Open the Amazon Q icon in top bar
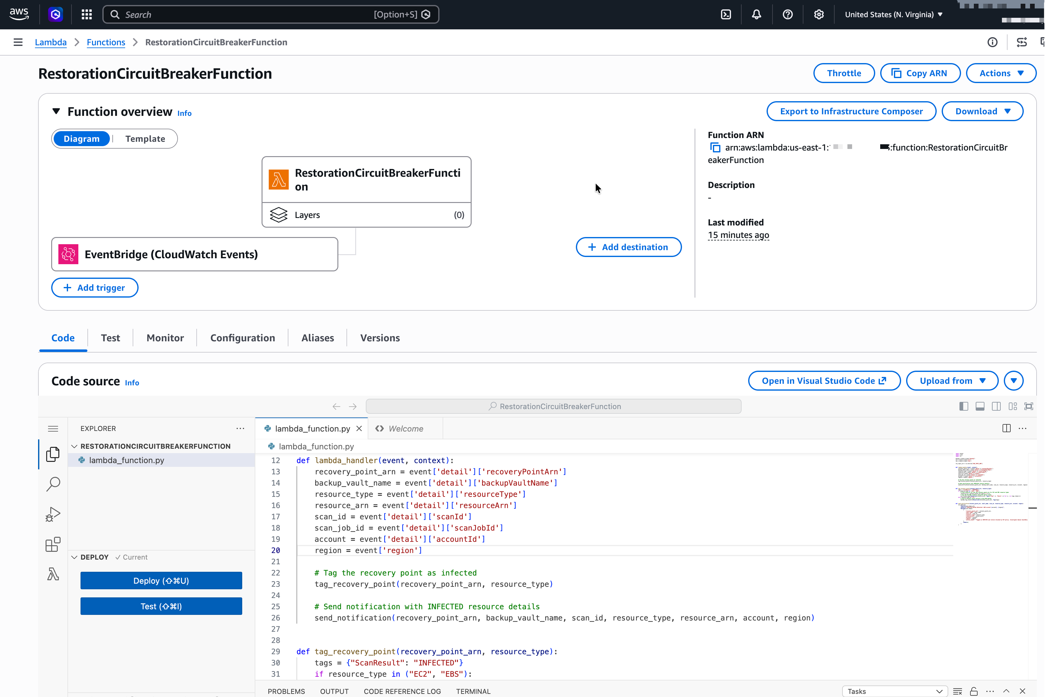 pos(56,14)
